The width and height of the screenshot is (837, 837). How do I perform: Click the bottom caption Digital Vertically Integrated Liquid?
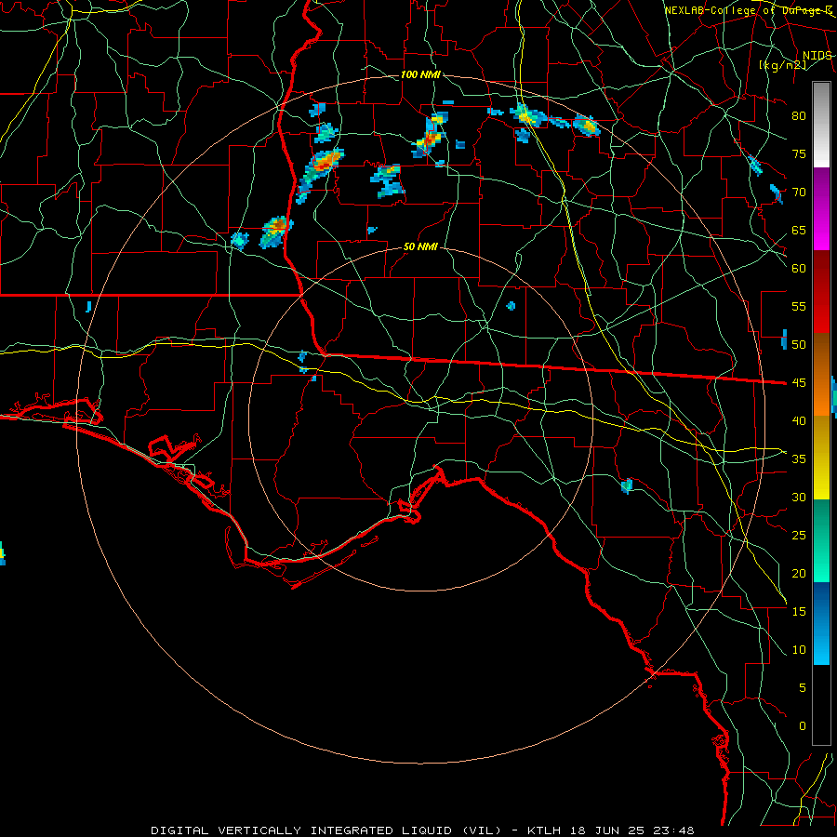[x=422, y=830]
